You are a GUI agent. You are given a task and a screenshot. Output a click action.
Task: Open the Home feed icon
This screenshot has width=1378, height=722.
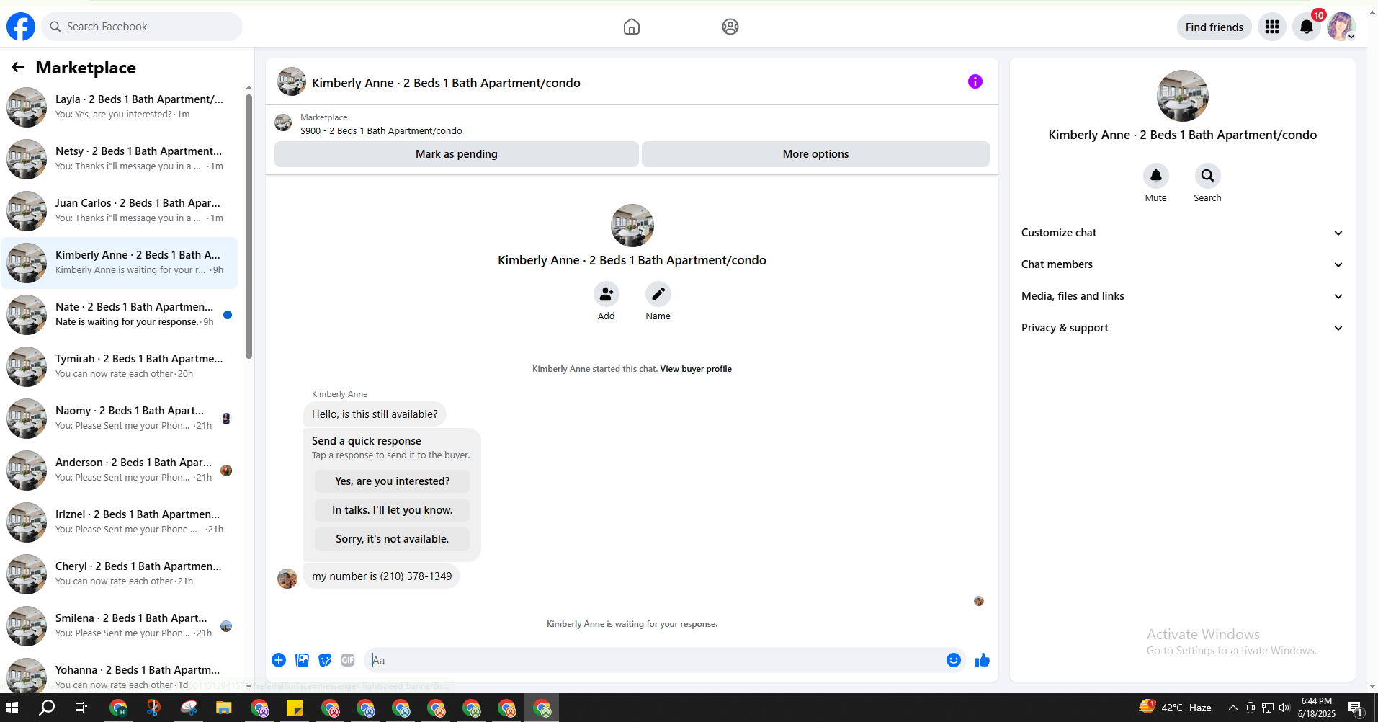(x=632, y=27)
